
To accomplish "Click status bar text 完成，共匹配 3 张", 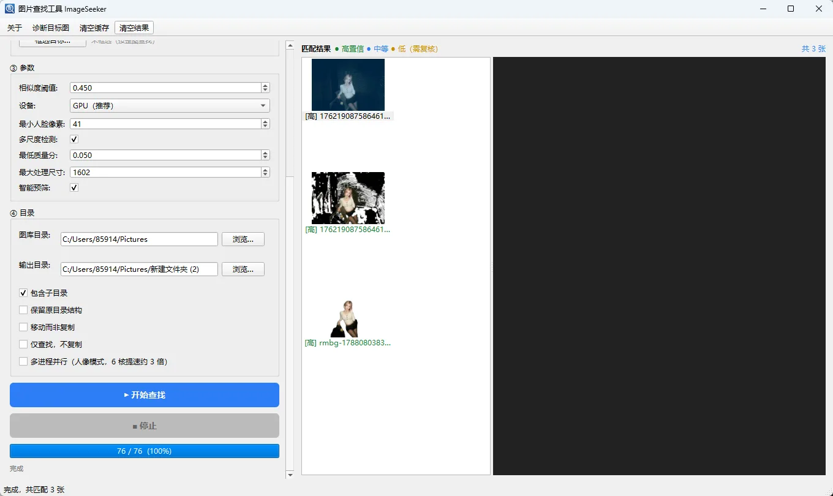I will (34, 490).
